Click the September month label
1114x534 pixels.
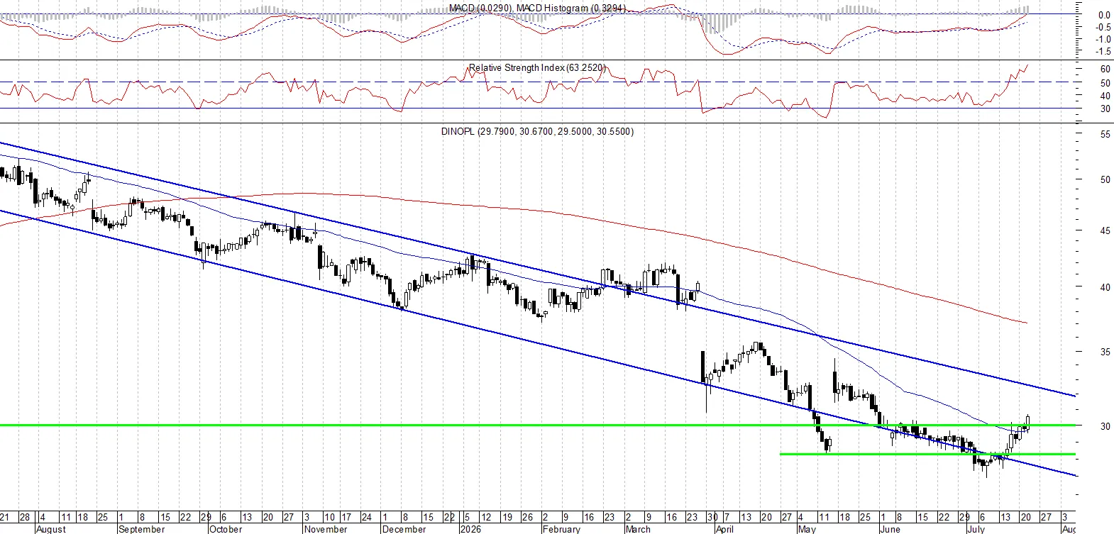[x=141, y=529]
